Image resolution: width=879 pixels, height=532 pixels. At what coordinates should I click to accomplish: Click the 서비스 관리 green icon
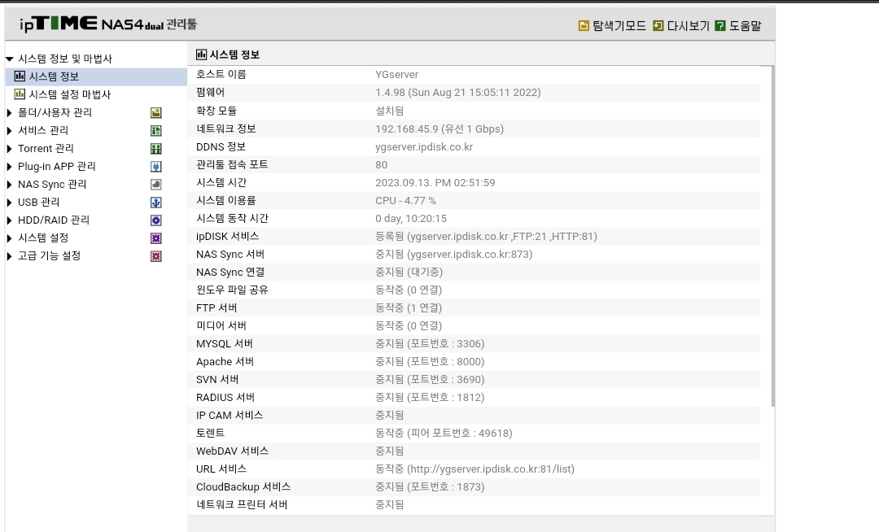point(155,130)
